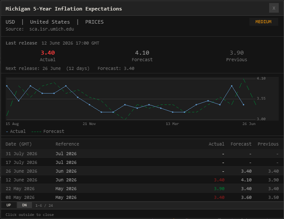Click the 4.10 forecast in 12 June row

tap(246, 180)
